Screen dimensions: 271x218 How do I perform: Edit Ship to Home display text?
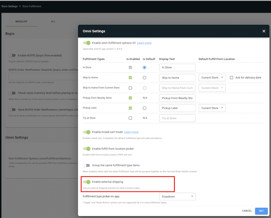tap(177, 78)
